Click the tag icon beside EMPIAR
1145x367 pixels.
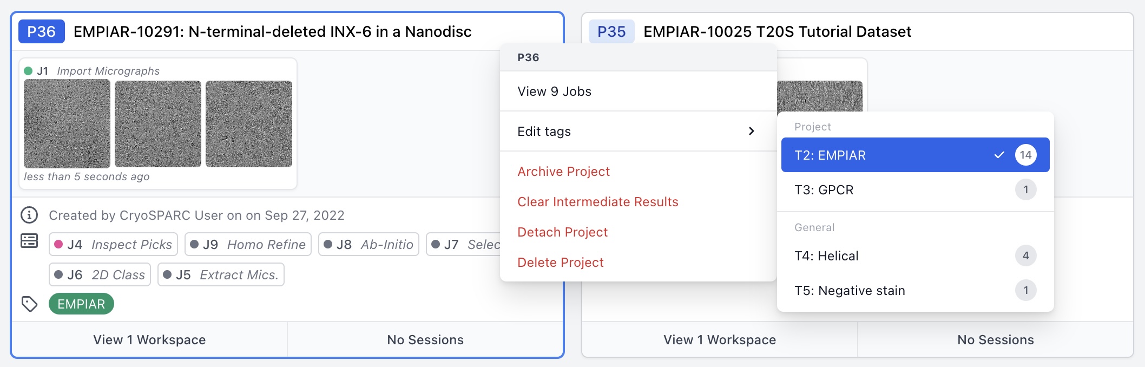coord(29,304)
